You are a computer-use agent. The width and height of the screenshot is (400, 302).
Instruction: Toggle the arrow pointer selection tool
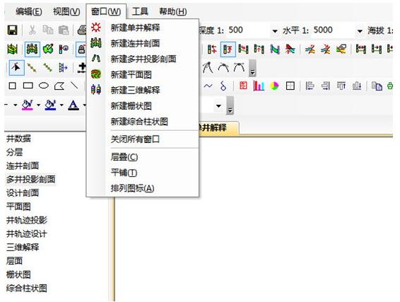tap(16, 68)
